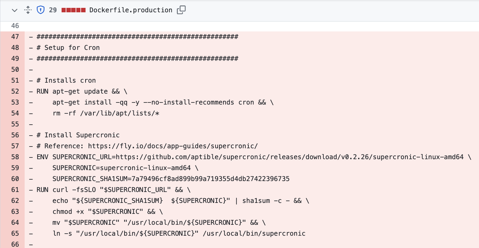Select line number 47

point(15,37)
